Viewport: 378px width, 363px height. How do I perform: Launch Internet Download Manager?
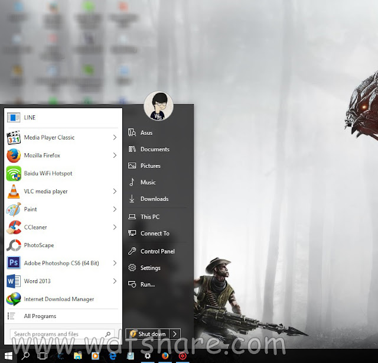coord(63,299)
